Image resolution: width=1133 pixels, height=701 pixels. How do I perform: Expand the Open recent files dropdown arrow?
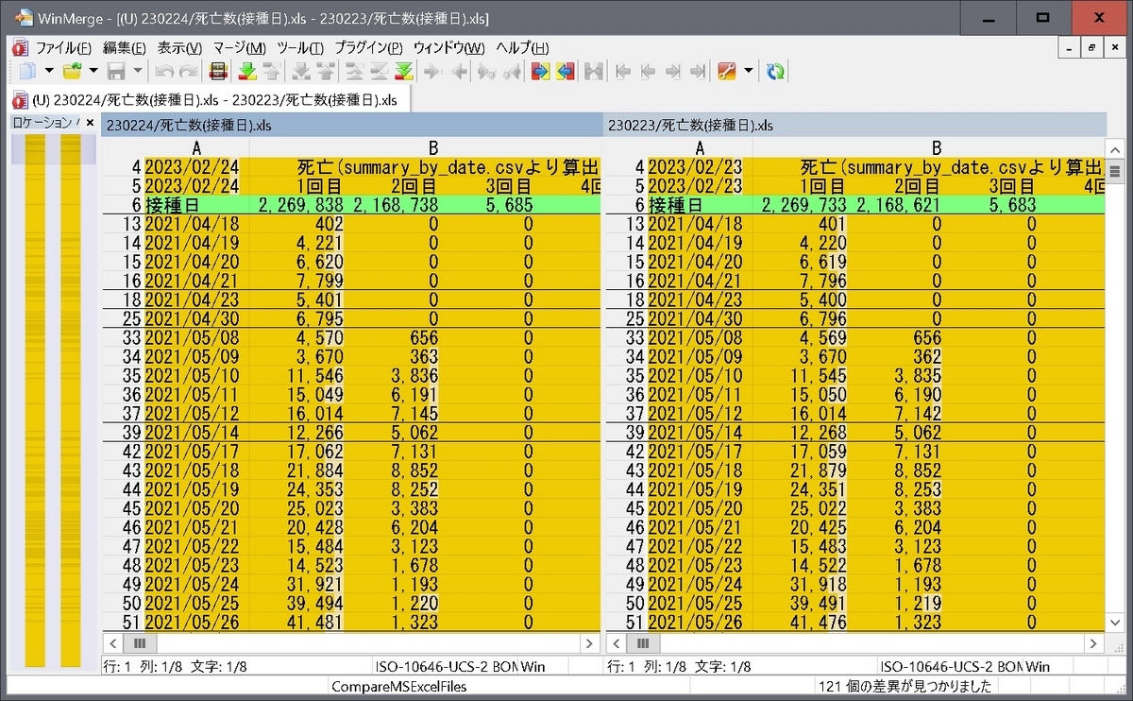tap(93, 71)
